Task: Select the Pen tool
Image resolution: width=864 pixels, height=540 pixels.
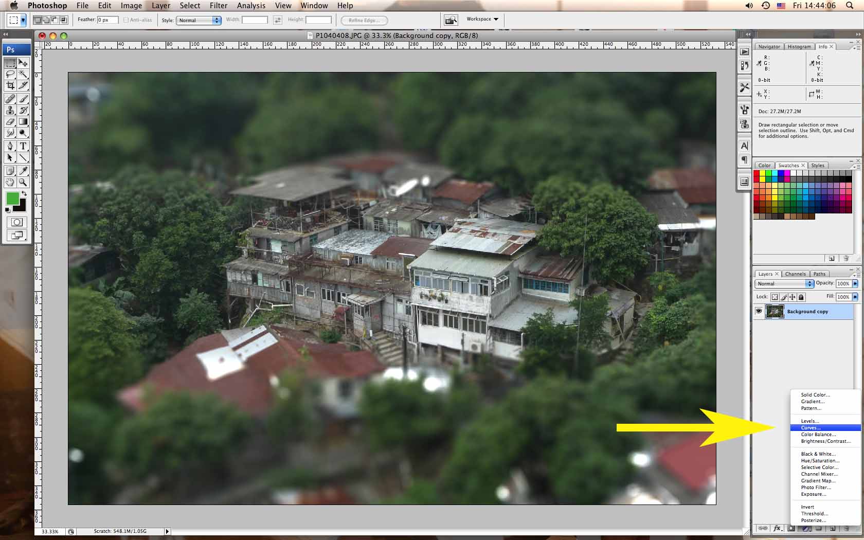Action: [x=10, y=146]
